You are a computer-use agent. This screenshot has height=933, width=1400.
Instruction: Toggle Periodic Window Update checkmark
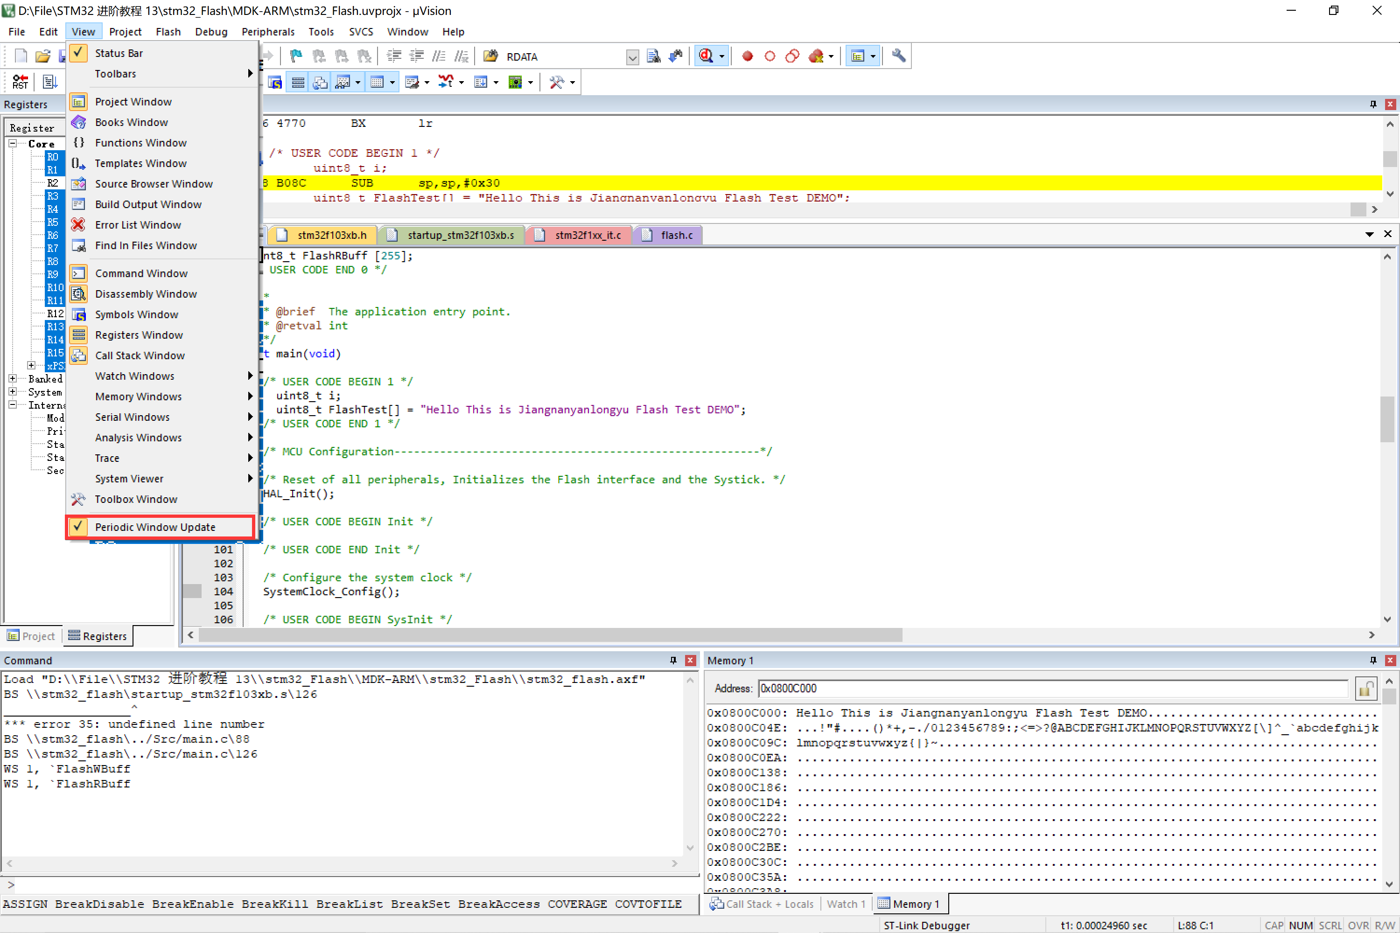pyautogui.click(x=78, y=527)
